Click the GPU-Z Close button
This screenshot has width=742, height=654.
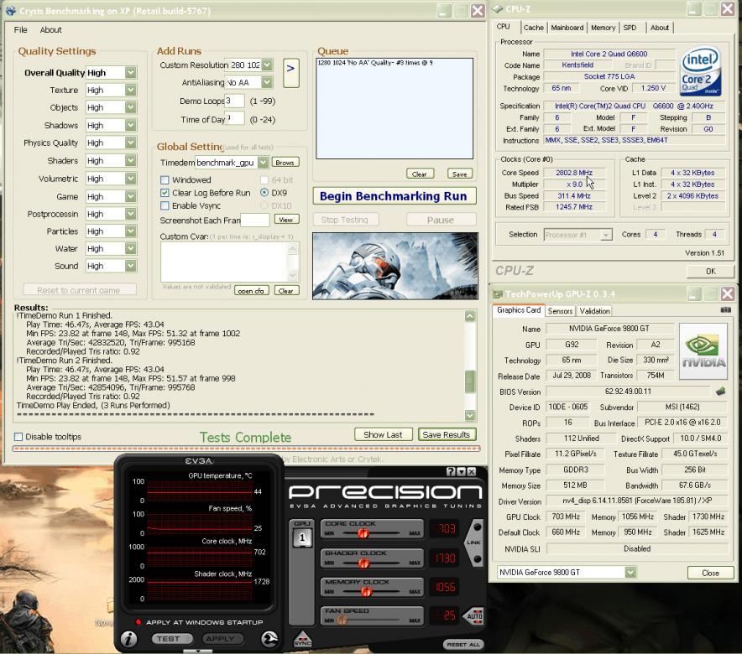click(710, 573)
